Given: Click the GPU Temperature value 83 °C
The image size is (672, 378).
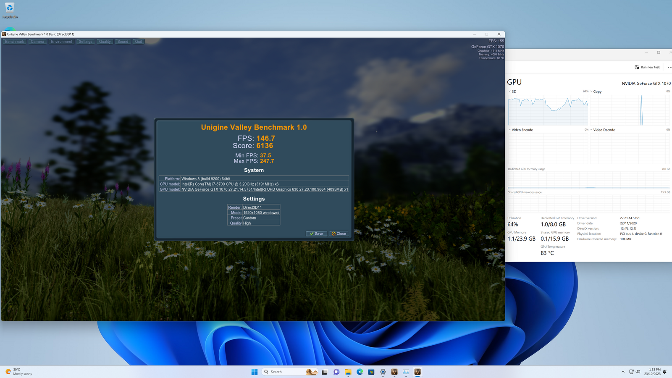Looking at the screenshot, I should [547, 253].
